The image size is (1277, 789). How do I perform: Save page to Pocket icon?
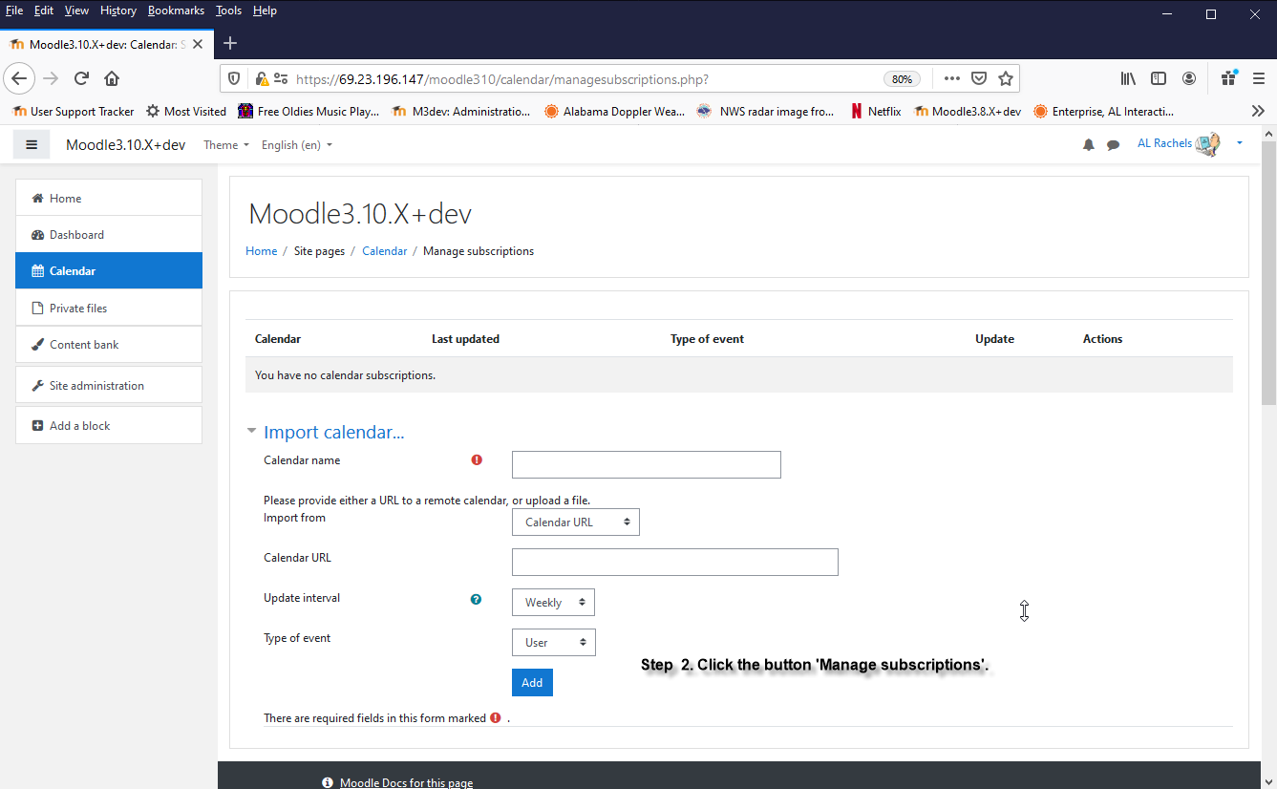(979, 78)
